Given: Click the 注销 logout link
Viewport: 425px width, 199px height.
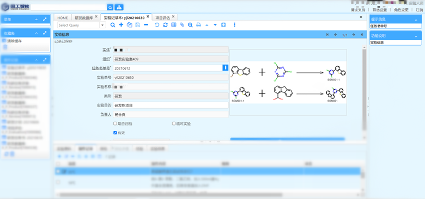Looking at the screenshot, I should (x=419, y=10).
